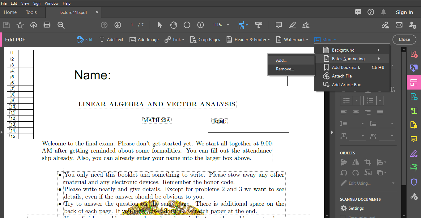The height and width of the screenshot is (218, 421).
Task: Rotate object clockwise
Action: pos(356,173)
